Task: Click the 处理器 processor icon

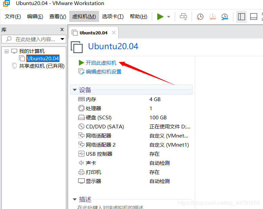Action: pyautogui.click(x=81, y=108)
